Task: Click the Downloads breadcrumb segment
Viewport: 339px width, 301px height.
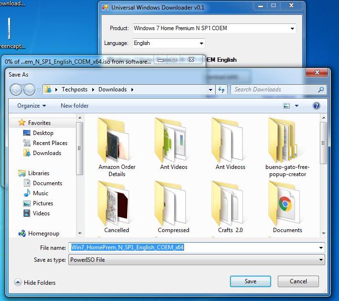Action: [113, 89]
